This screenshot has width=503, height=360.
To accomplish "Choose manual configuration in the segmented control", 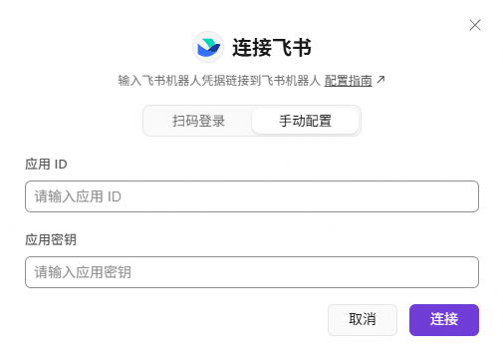I will click(305, 121).
